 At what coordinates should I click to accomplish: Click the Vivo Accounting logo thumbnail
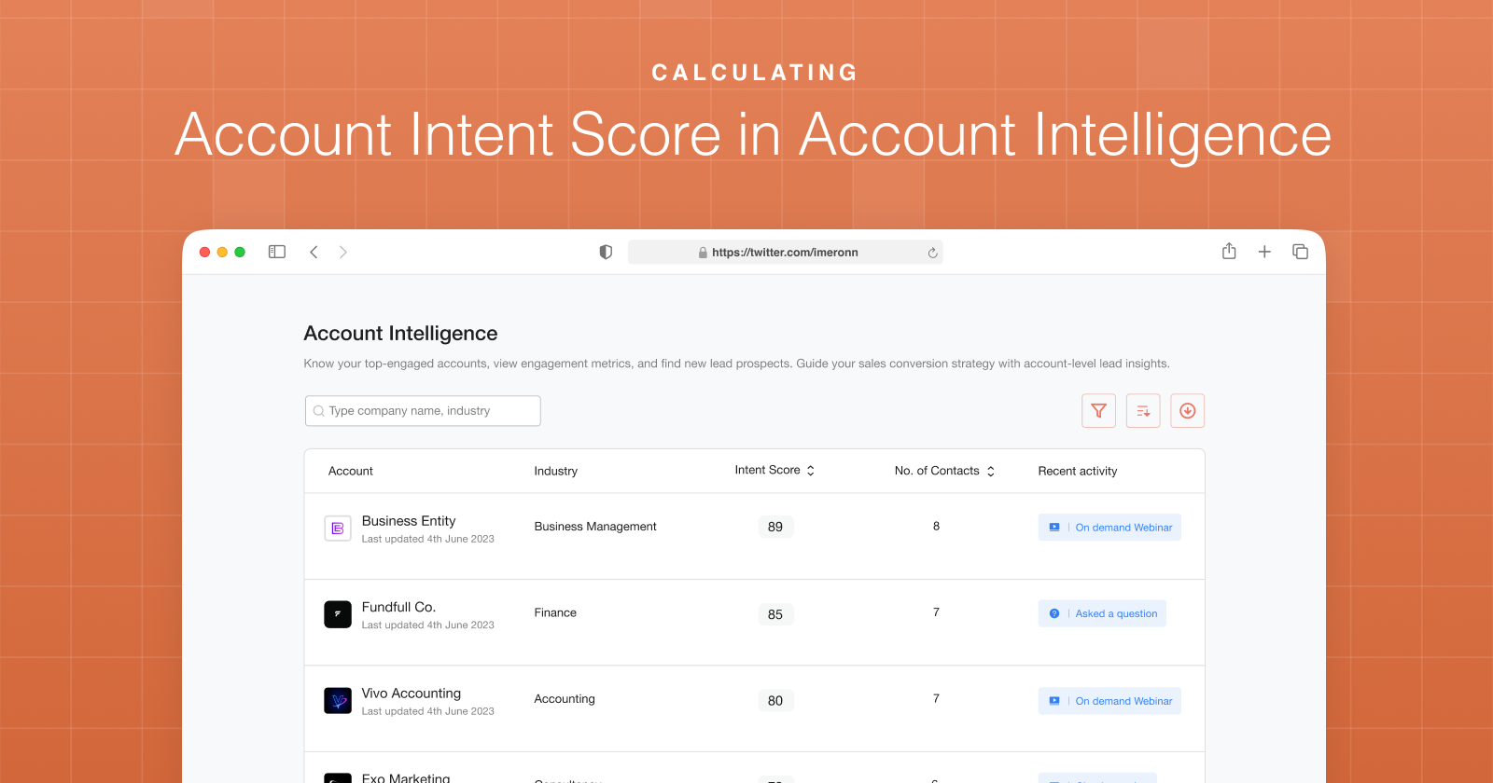click(338, 700)
